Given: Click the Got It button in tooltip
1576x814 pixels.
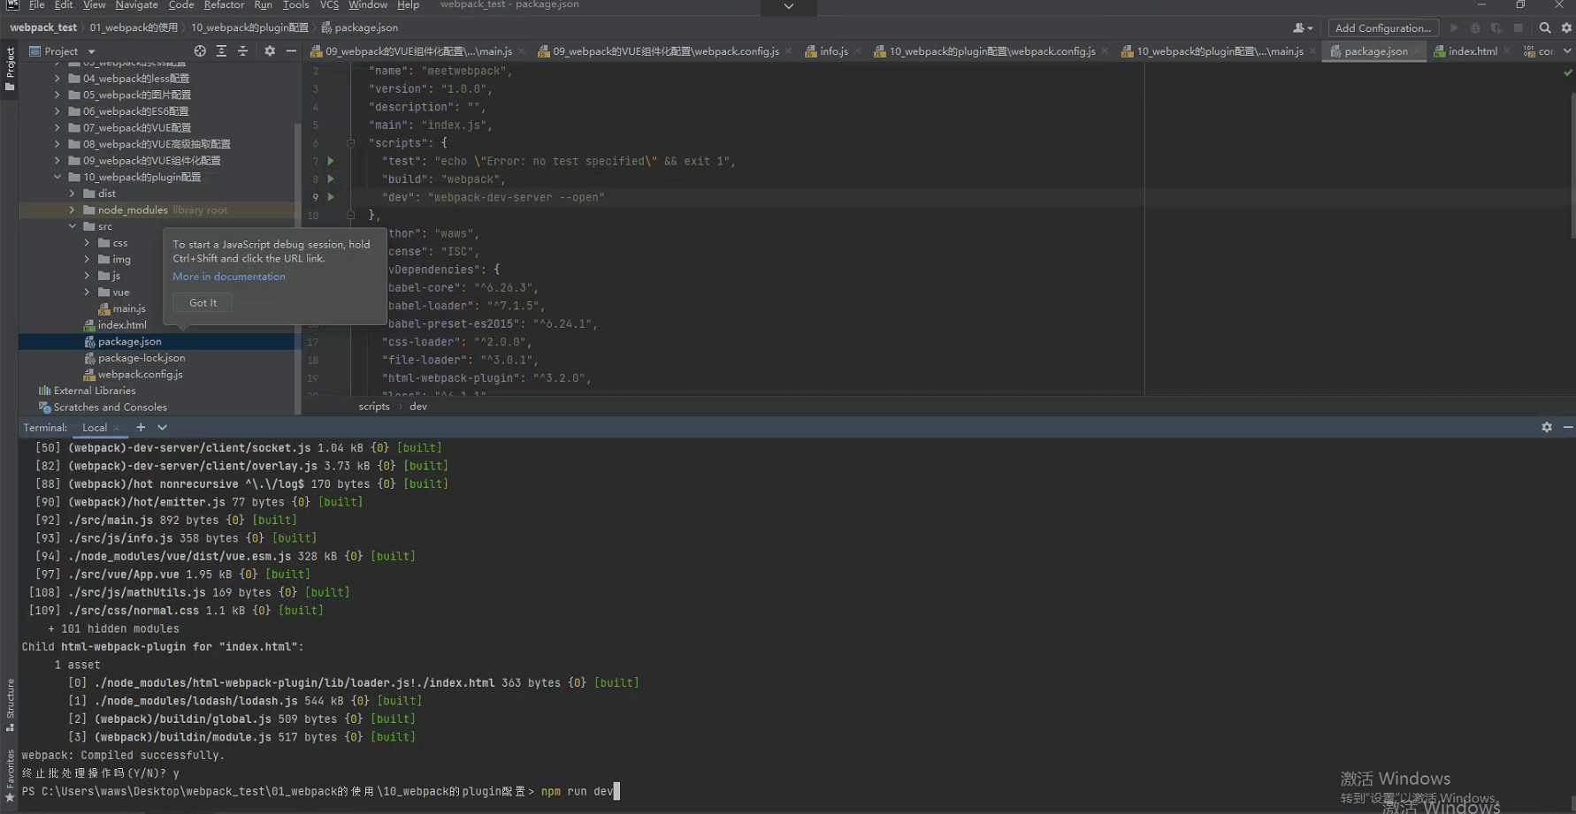Looking at the screenshot, I should pos(203,302).
